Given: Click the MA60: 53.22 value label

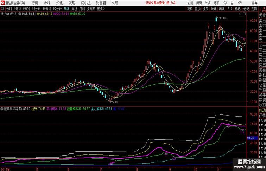Looking at the screenshot, I should (x=77, y=14).
